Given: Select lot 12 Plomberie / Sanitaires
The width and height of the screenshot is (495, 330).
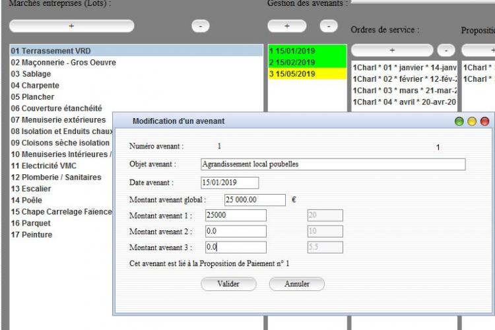Looking at the screenshot, I should [x=61, y=177].
